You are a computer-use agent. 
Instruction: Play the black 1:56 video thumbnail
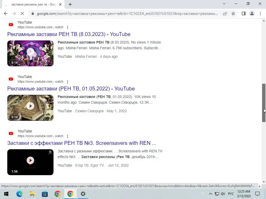click(30, 162)
